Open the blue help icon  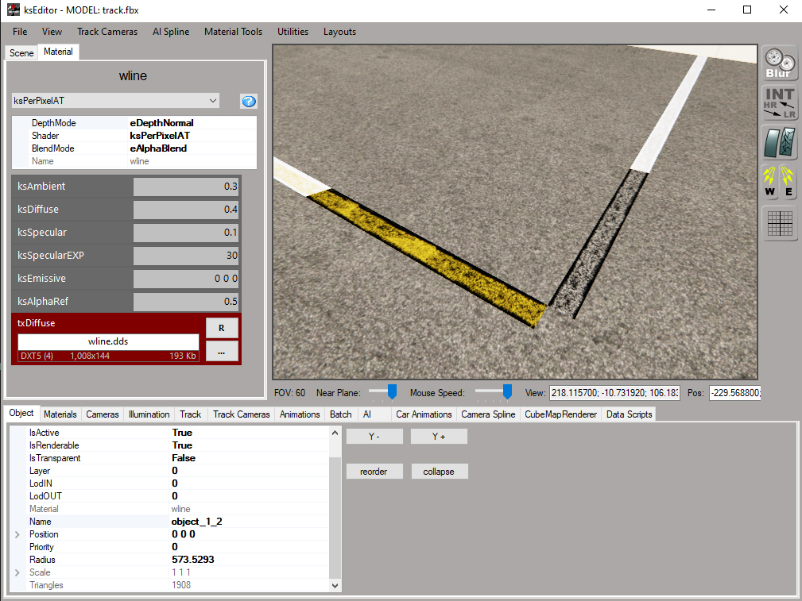(249, 102)
